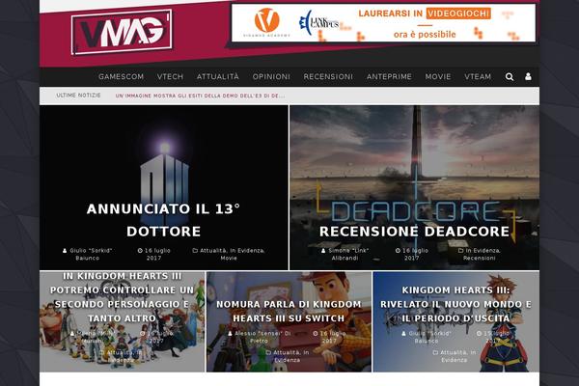Click clock icon on Deadcore article date
This screenshot has width=579, height=386.
(398, 251)
